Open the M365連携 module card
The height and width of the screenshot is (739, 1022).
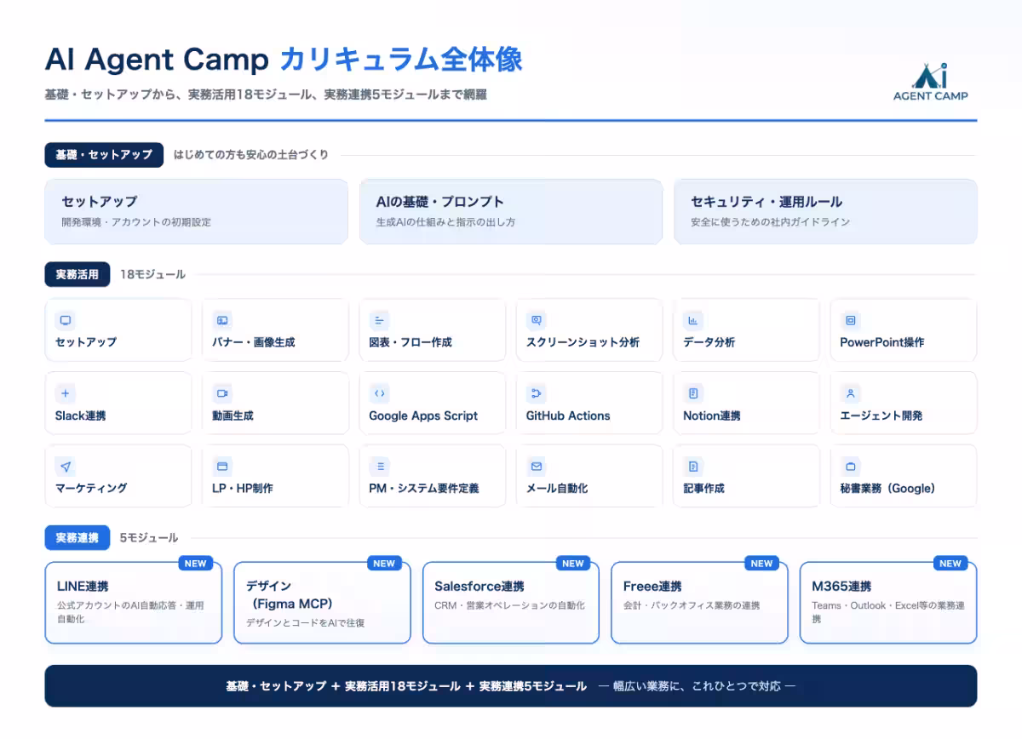pos(888,602)
